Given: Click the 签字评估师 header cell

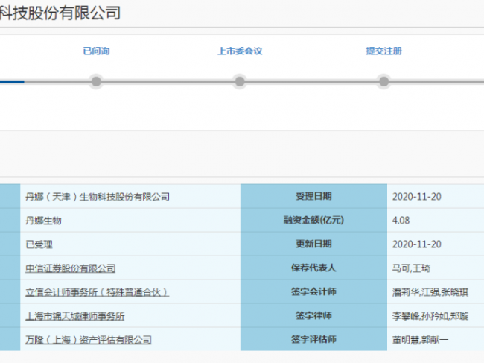Looking at the screenshot, I should (313, 340).
